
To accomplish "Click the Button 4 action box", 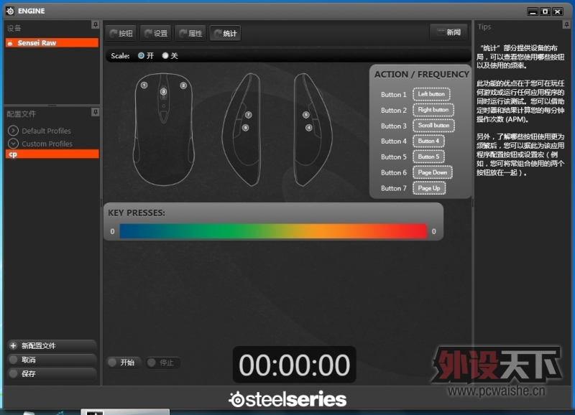I will tap(428, 141).
